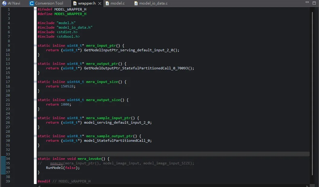Click the model_io_data.c file icon
The width and height of the screenshot is (319, 187).
pyautogui.click(x=136, y=3)
